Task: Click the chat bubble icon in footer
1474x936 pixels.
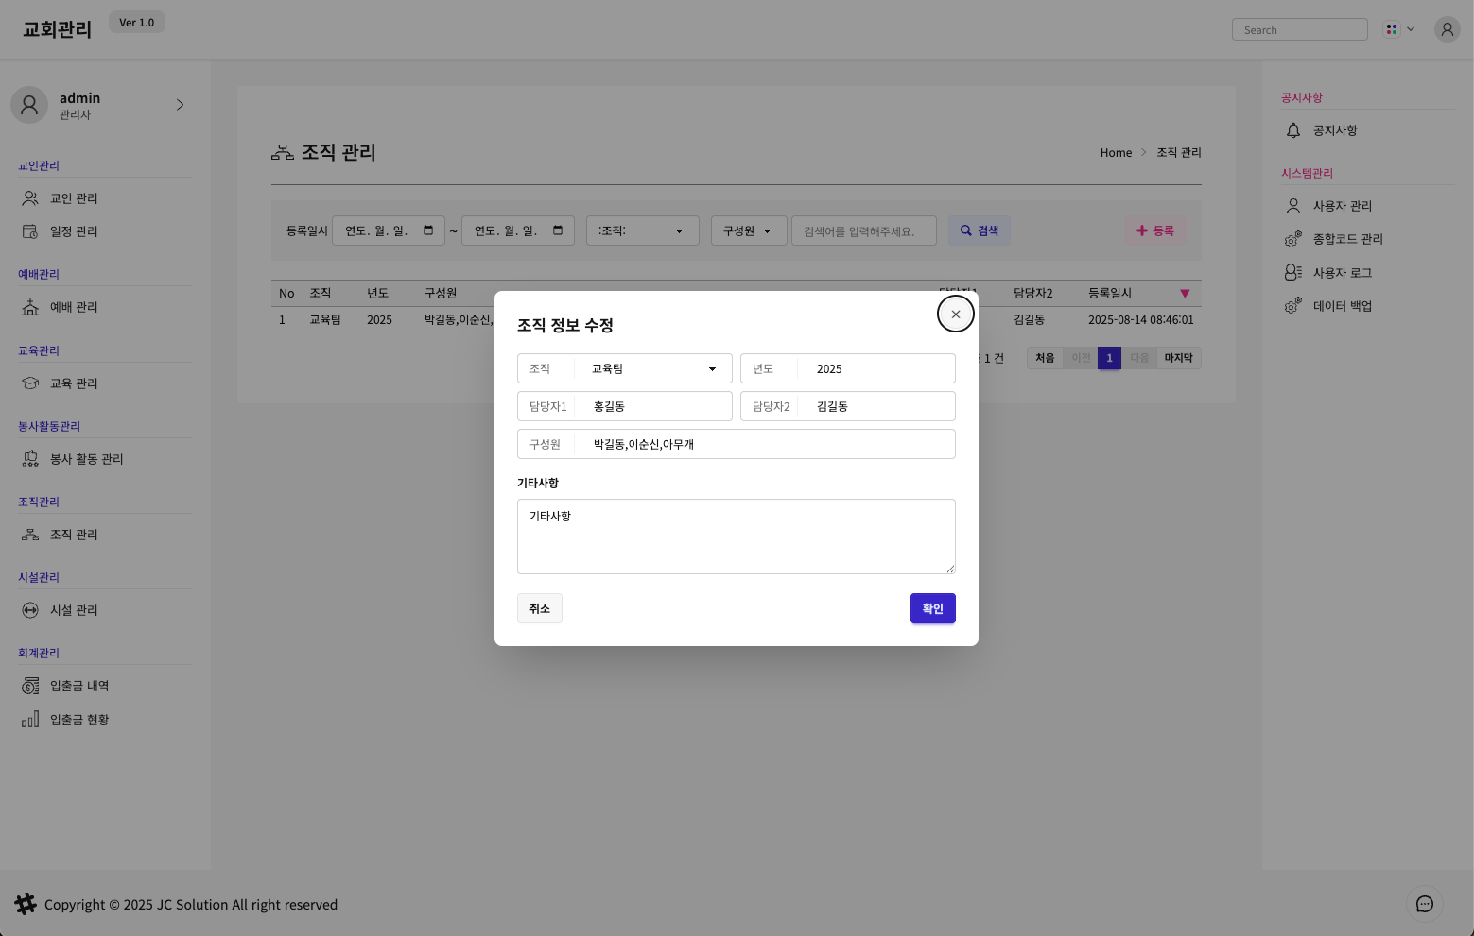Action: coord(1424,904)
